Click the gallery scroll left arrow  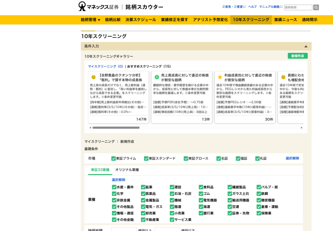(90, 128)
